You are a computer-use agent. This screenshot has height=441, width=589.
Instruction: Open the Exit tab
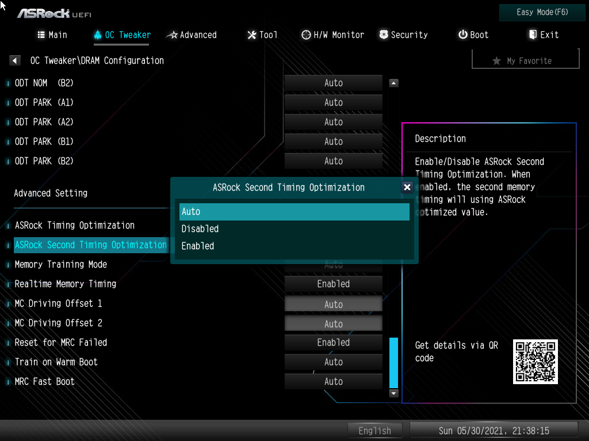544,35
